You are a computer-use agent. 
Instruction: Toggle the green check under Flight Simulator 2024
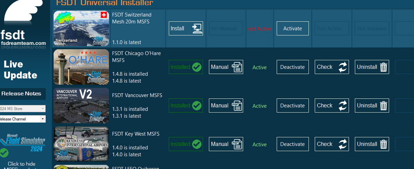point(4,152)
